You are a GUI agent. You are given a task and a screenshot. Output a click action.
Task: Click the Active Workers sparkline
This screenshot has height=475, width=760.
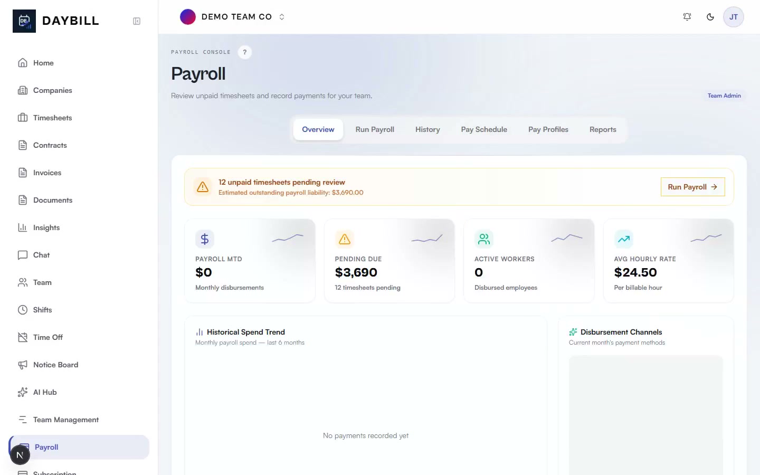(567, 239)
